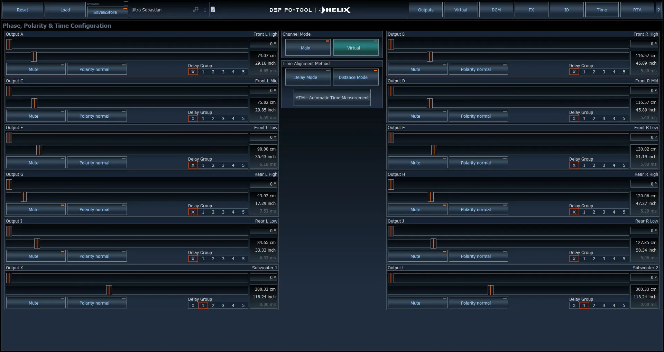The width and height of the screenshot is (664, 352).
Task: Open the DCM tab
Action: (496, 10)
